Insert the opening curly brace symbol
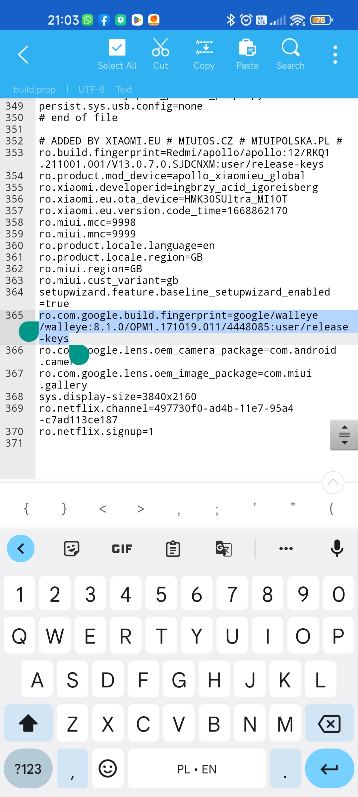 coord(26,508)
